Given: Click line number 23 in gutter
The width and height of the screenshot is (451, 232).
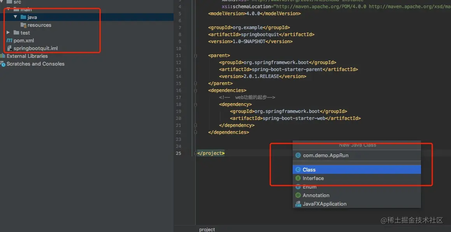Looking at the screenshot, I should pos(178,139).
